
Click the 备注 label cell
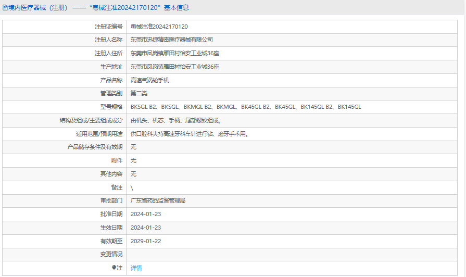[x=65, y=187]
